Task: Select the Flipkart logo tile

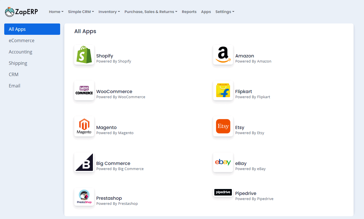Action: pos(223,90)
